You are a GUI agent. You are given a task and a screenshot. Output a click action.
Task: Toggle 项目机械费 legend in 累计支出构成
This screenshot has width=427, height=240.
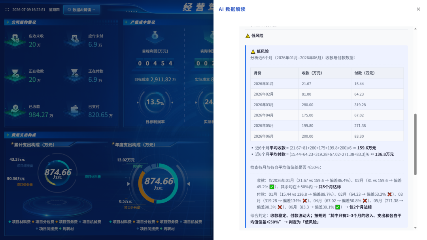click(x=90, y=222)
